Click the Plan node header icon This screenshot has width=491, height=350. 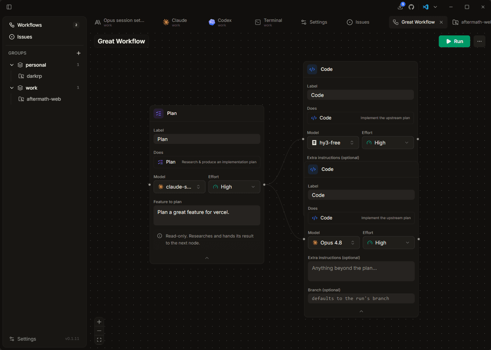pos(159,114)
